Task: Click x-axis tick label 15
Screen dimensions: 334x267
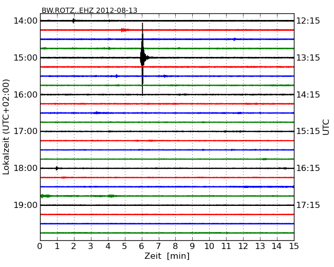Action: [294, 246]
